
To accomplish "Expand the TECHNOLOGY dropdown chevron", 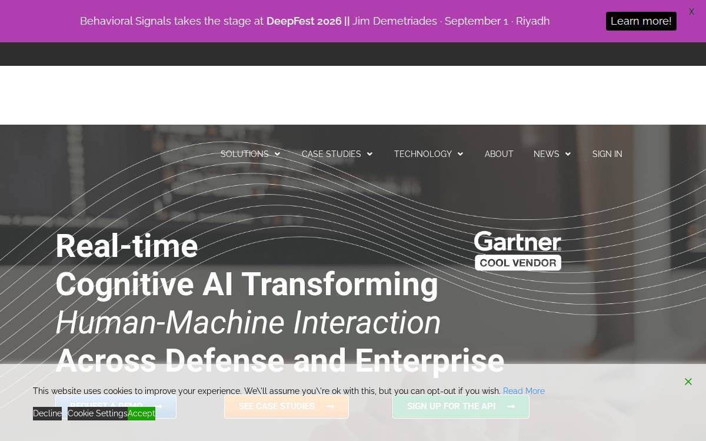I will point(460,154).
